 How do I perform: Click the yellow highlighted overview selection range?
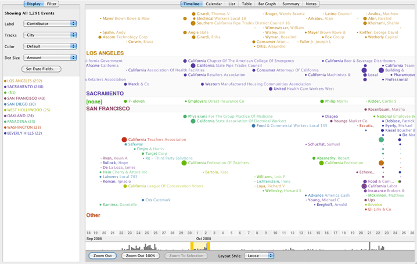point(200,246)
